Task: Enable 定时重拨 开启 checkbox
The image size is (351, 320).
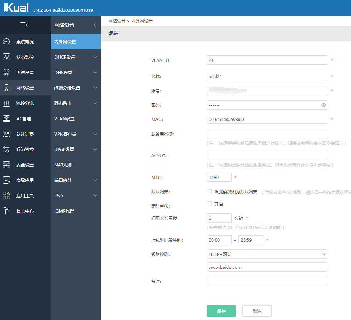Action: click(x=209, y=204)
